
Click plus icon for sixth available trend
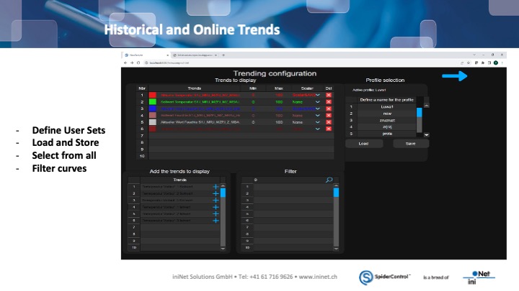215,221
